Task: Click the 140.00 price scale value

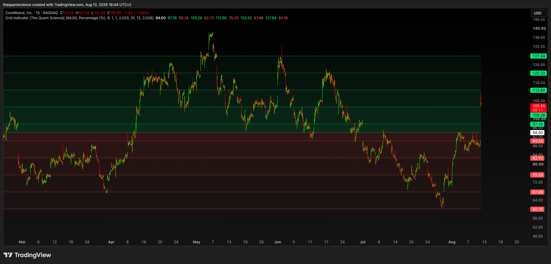Action: 539,29
